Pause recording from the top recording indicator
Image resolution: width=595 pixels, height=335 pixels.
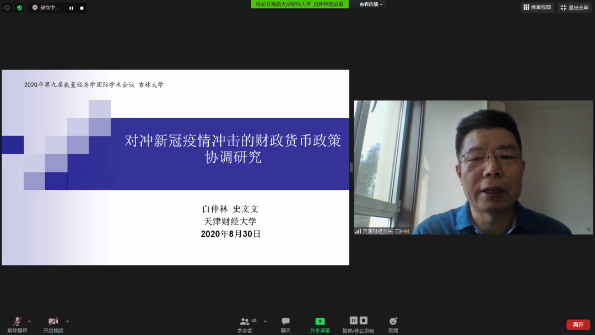click(x=71, y=8)
